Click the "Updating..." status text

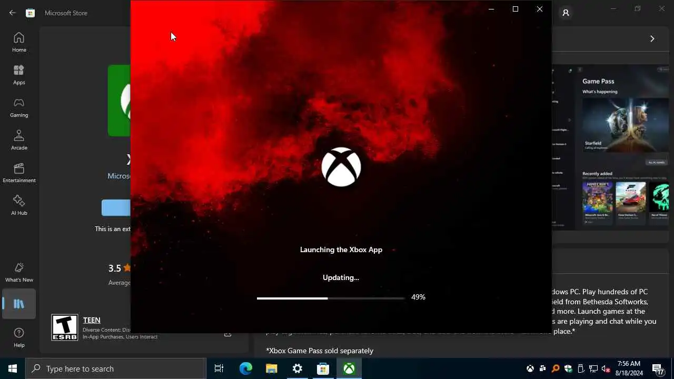tap(341, 277)
